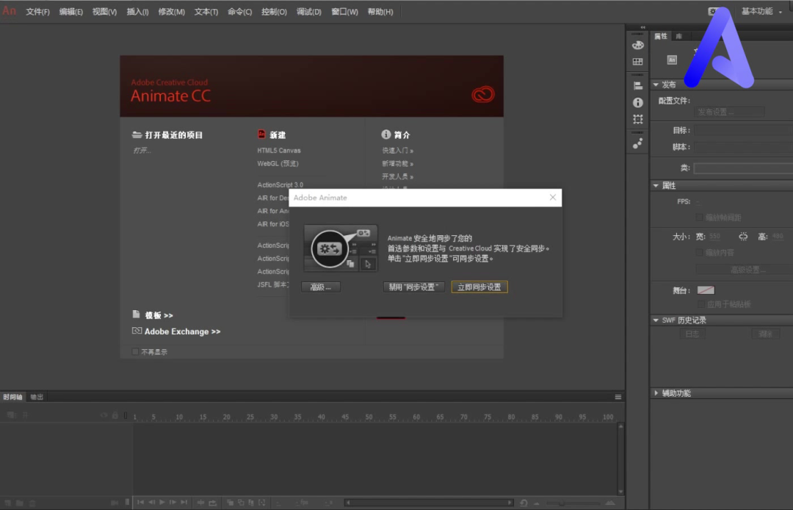Open the 基本功能 workspace dropdown

tap(761, 11)
